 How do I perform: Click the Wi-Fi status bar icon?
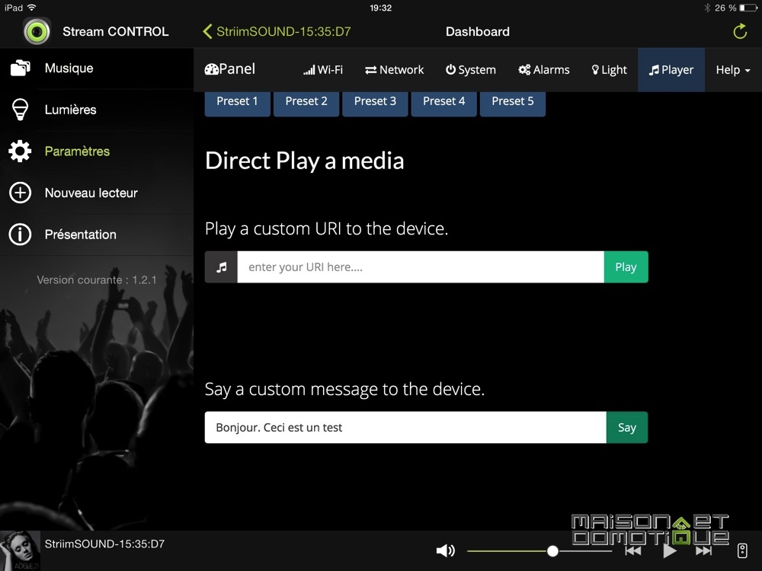tap(31, 8)
